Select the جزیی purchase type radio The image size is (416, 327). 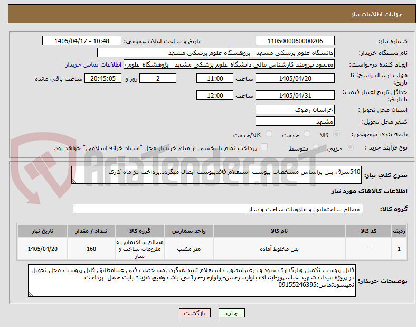point(350,147)
